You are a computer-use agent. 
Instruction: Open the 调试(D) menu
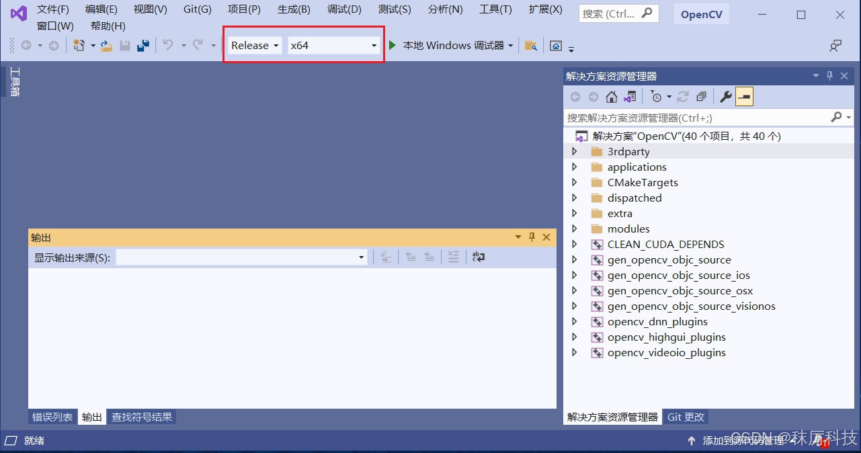(344, 9)
